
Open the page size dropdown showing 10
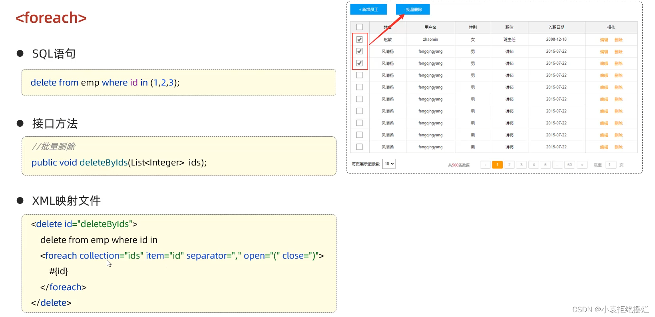click(x=389, y=164)
